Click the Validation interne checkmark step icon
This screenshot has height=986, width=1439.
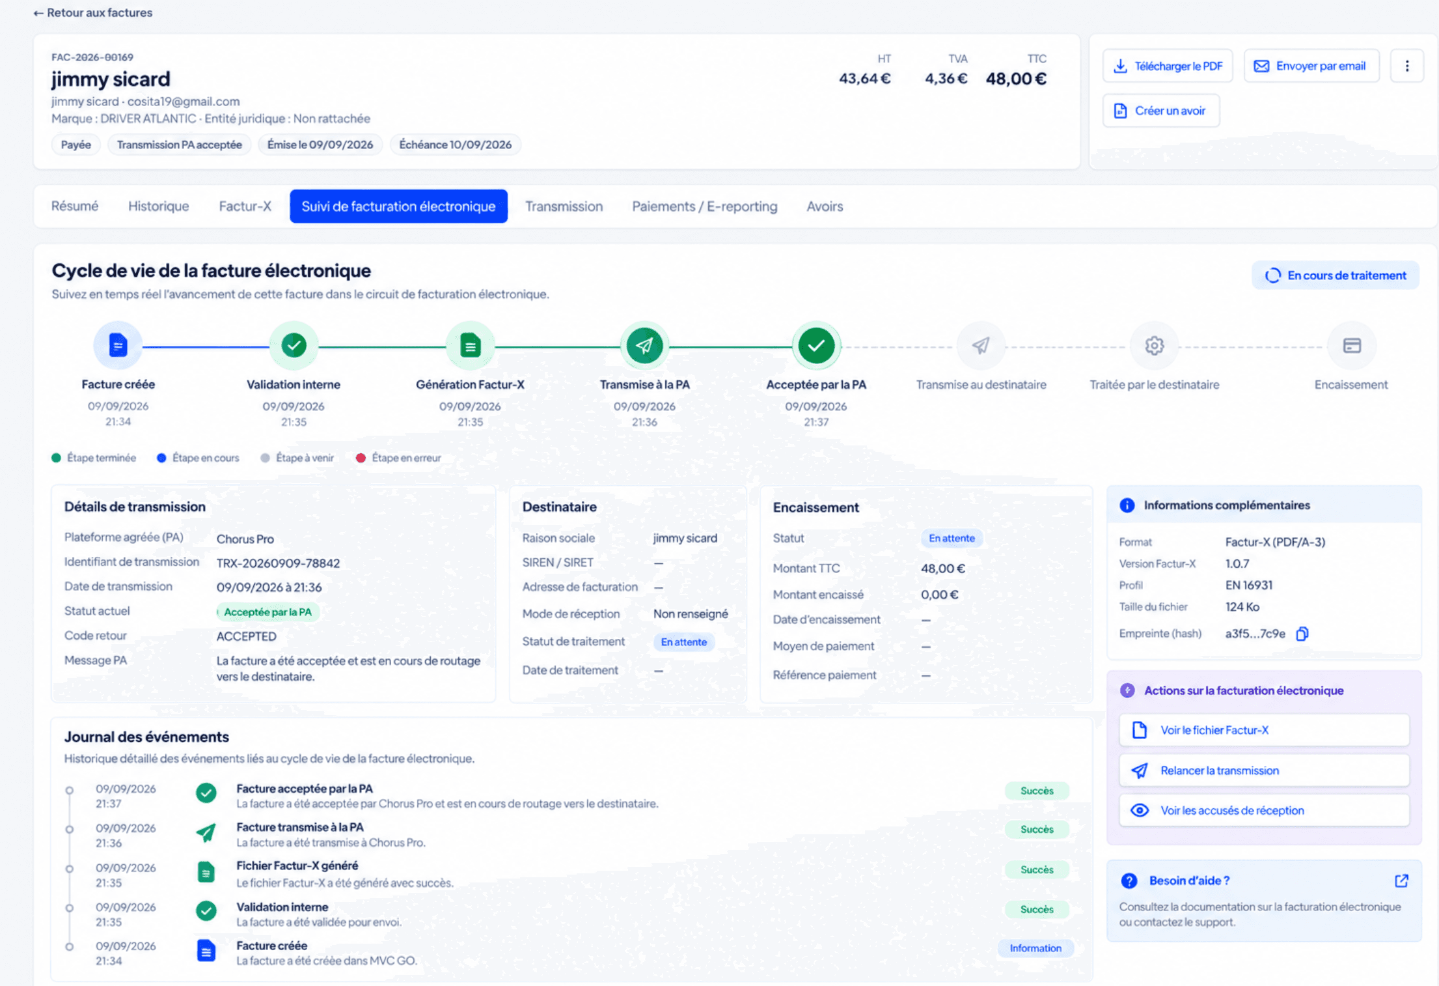point(294,345)
